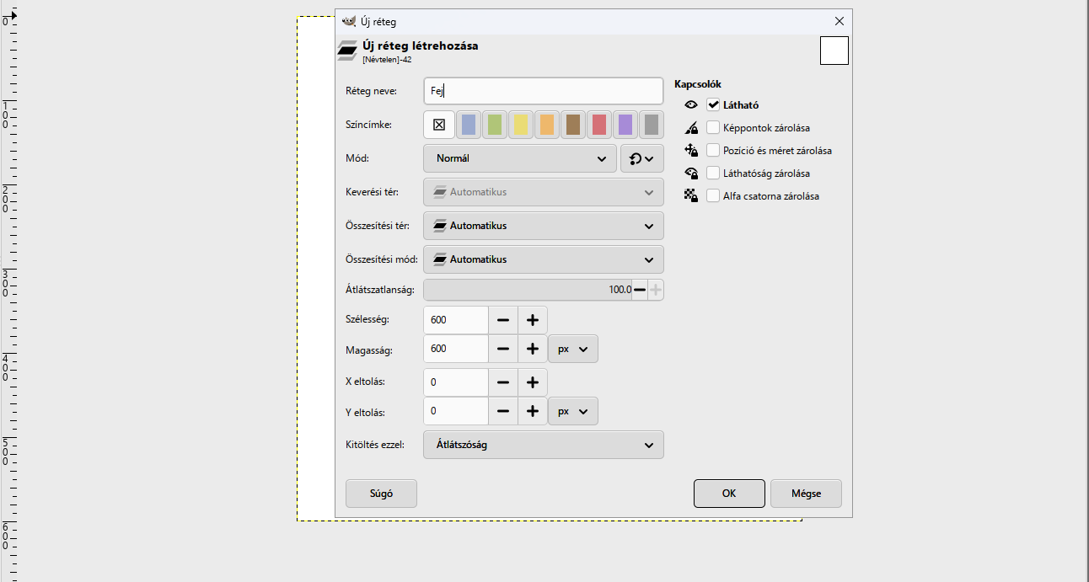Tick the Láthatóság zárolása checkbox
Viewport: 1089px width, 582px height.
[713, 174]
